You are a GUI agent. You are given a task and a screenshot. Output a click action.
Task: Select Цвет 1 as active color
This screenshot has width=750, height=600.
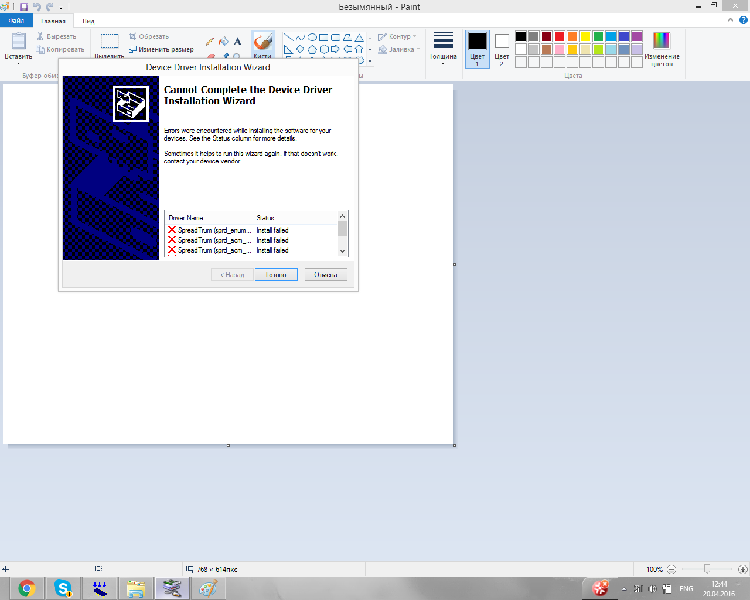(477, 49)
